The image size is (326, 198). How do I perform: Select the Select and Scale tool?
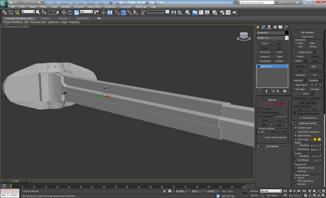(x=77, y=12)
